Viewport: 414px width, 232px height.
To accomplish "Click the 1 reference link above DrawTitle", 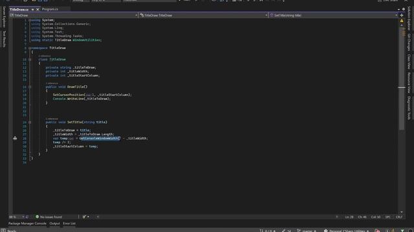I will (52, 83).
